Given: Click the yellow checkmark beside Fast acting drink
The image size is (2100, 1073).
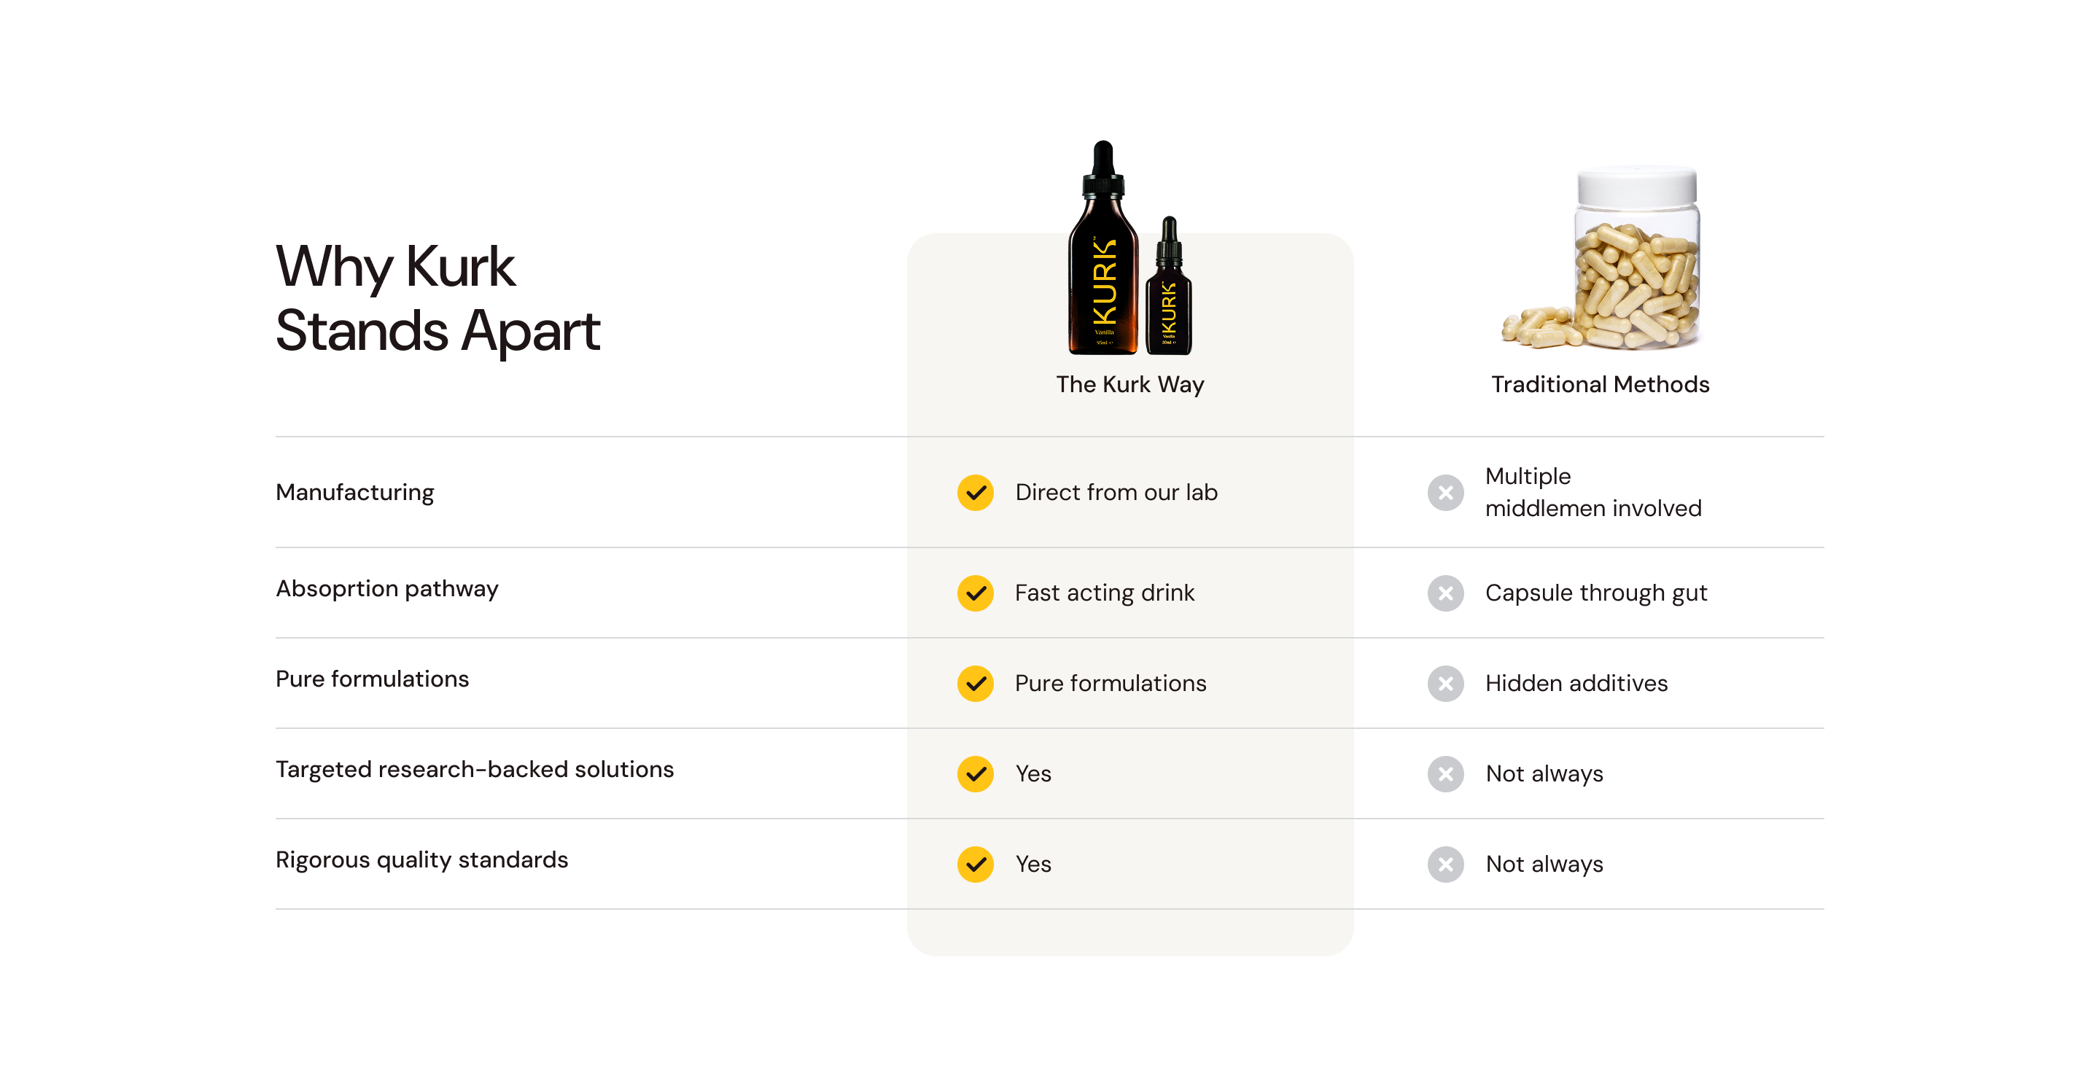Looking at the screenshot, I should point(975,593).
